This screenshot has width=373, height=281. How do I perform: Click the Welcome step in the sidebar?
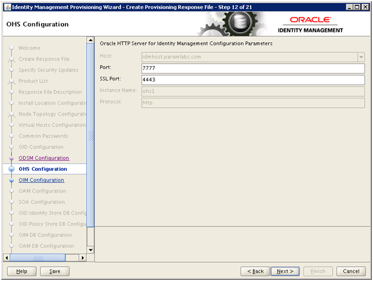29,48
